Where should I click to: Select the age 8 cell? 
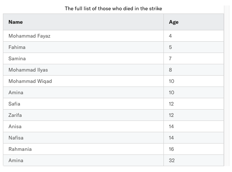coord(194,70)
